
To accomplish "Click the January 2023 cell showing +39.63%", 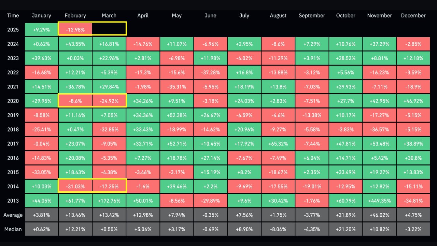I will pyautogui.click(x=41, y=58).
